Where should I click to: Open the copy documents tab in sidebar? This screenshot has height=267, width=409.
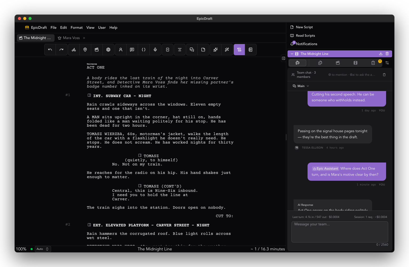pyautogui.click(x=320, y=63)
